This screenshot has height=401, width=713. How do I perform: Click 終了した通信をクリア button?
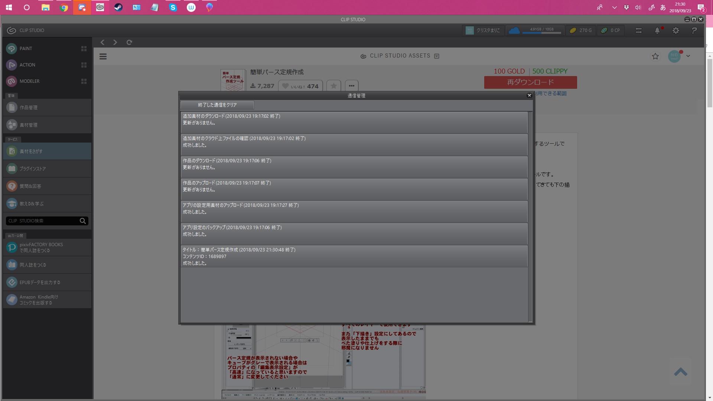coord(217,105)
